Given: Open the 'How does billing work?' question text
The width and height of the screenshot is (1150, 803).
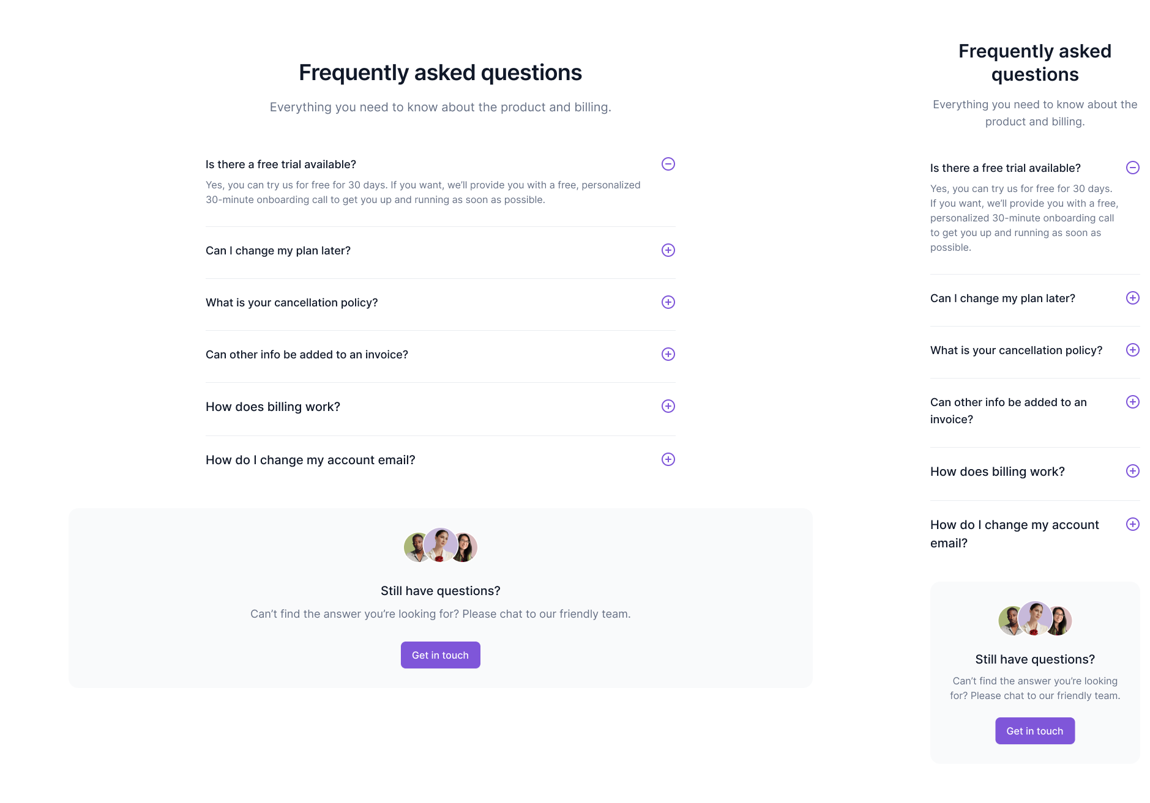Looking at the screenshot, I should tap(273, 406).
